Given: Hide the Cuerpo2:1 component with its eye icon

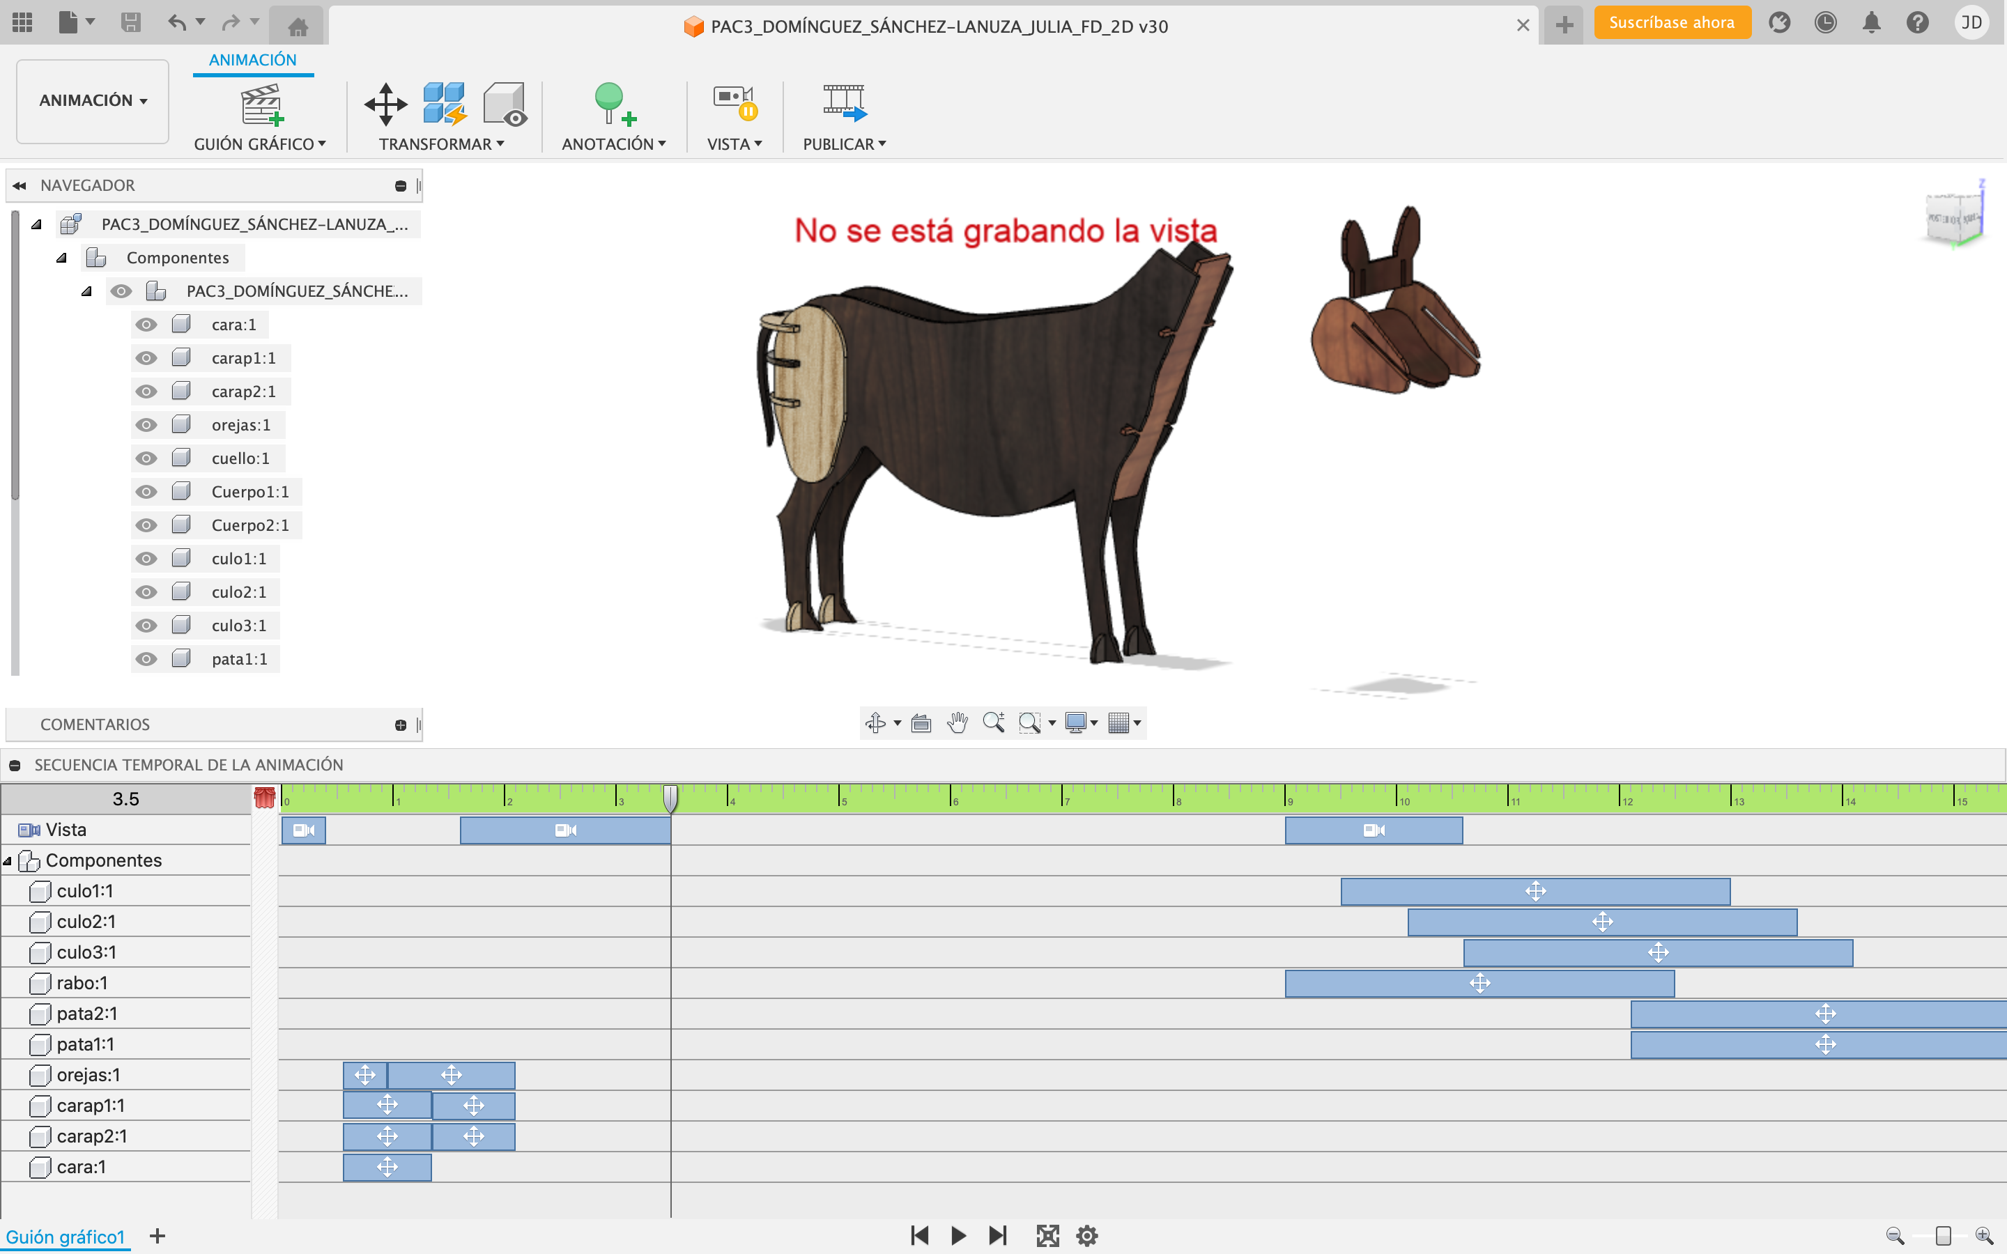Looking at the screenshot, I should click(x=147, y=526).
